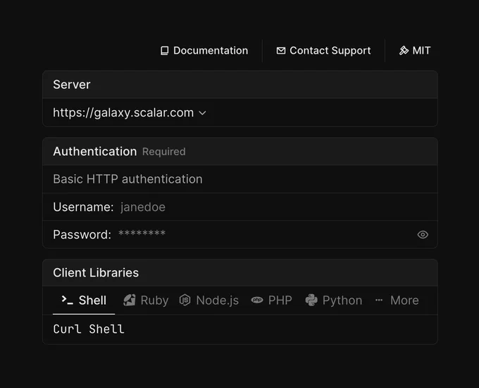This screenshot has width=479, height=388.
Task: Switch to the Shell tab
Action: (84, 301)
